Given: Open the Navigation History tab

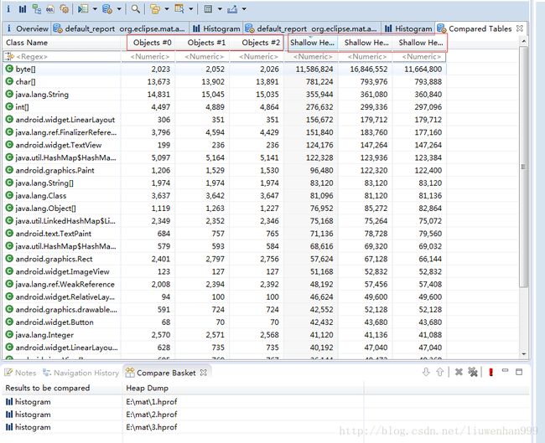Looking at the screenshot, I should (80, 373).
